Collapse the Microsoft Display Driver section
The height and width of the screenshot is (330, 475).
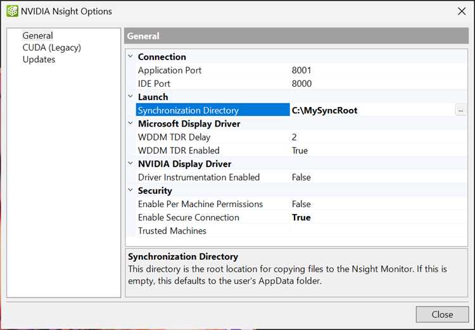(130, 123)
